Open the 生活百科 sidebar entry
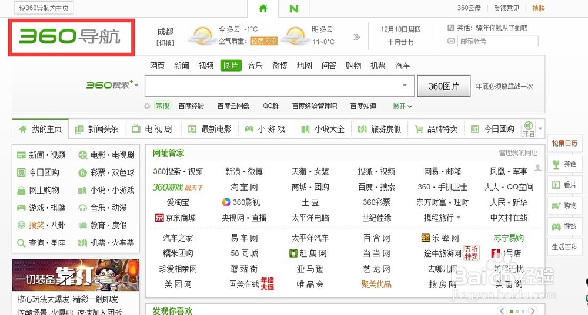The height and width of the screenshot is (315, 588). (x=564, y=248)
